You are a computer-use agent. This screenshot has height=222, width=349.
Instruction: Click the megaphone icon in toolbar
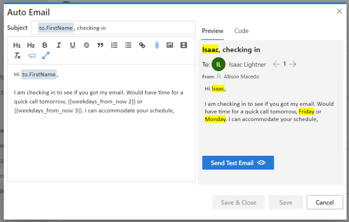[x=32, y=55]
